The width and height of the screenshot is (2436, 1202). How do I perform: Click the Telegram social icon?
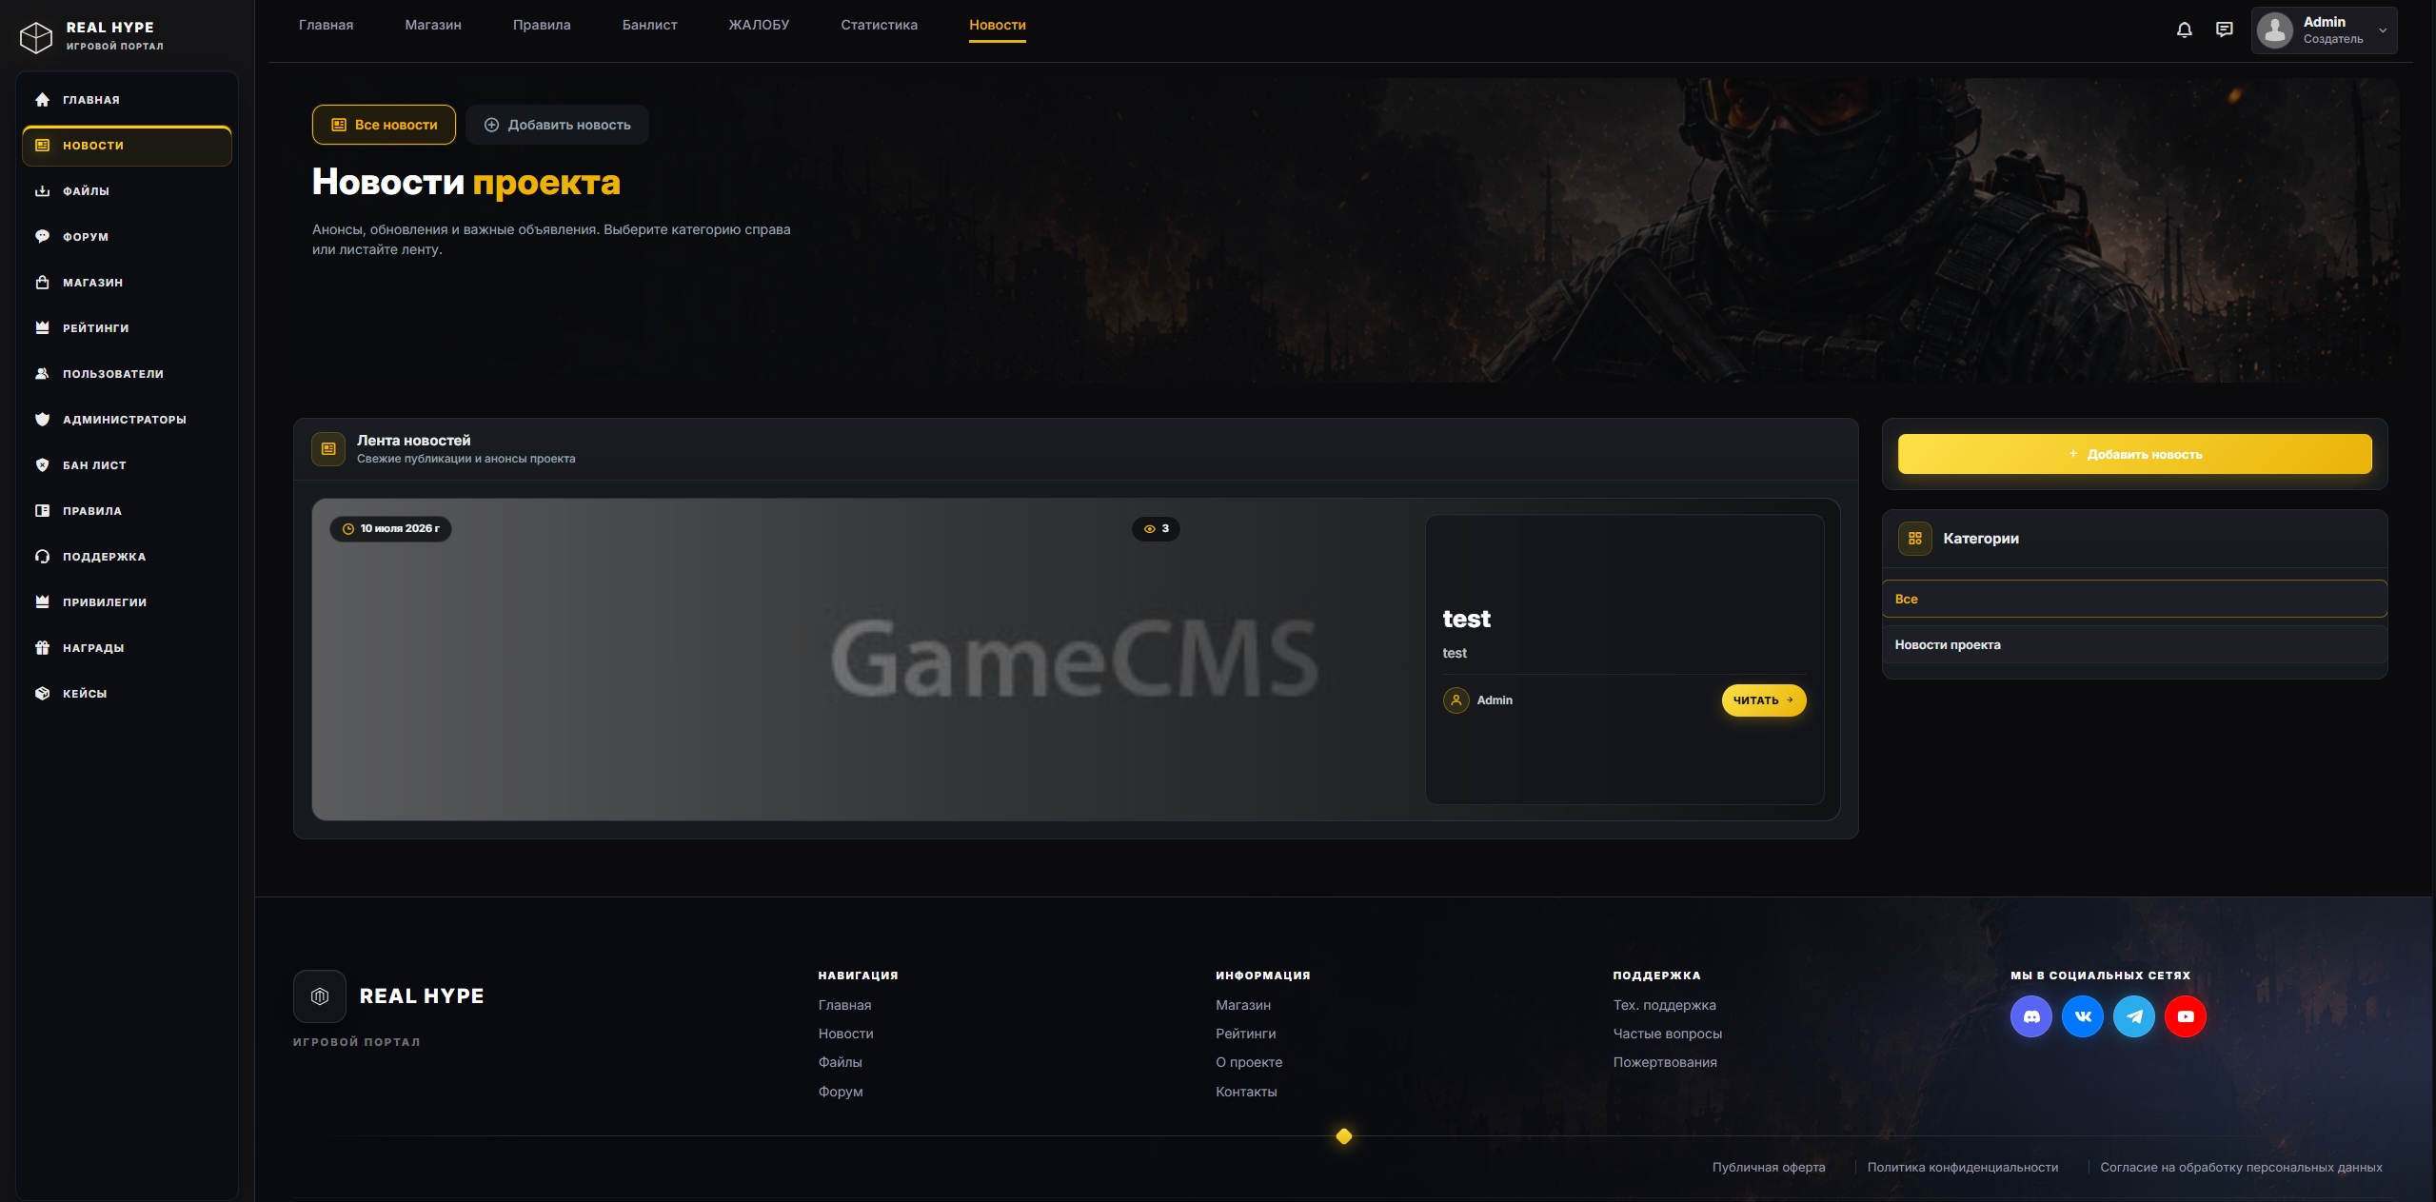[2134, 1016]
